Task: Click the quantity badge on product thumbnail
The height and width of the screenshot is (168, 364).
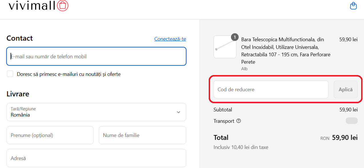Action: coord(234,37)
